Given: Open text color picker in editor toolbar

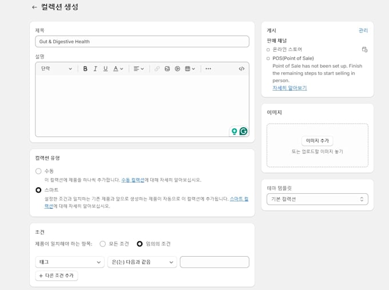Looking at the screenshot, I should tap(118, 69).
